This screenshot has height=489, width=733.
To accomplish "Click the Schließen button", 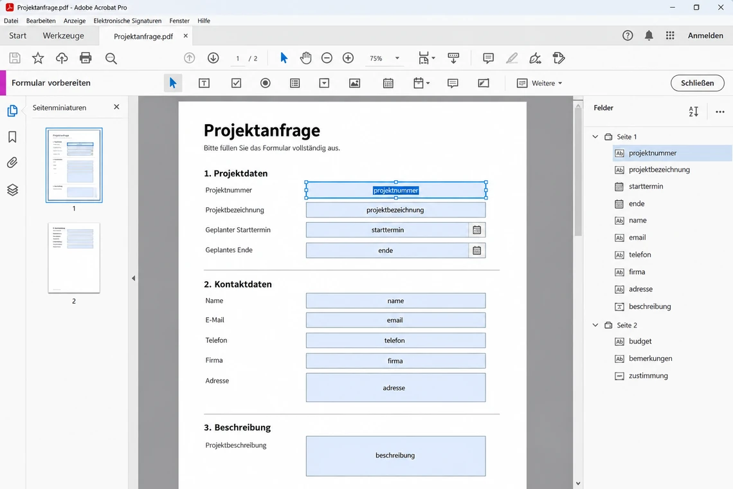I will 698,83.
